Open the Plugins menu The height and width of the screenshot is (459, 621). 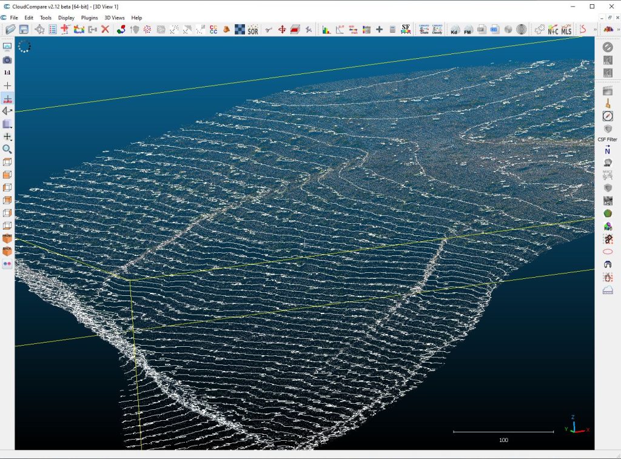89,18
